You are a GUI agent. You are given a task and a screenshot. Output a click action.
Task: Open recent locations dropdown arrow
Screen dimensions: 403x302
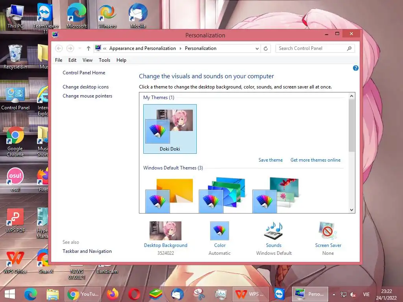(x=79, y=48)
